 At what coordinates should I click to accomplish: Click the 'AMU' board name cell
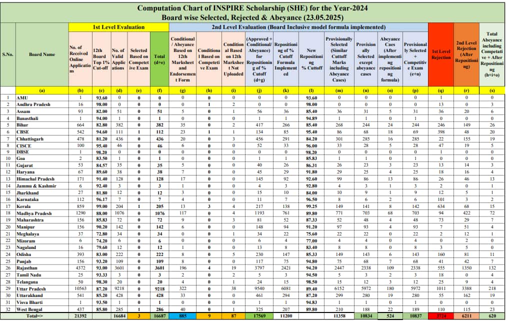(22, 98)
